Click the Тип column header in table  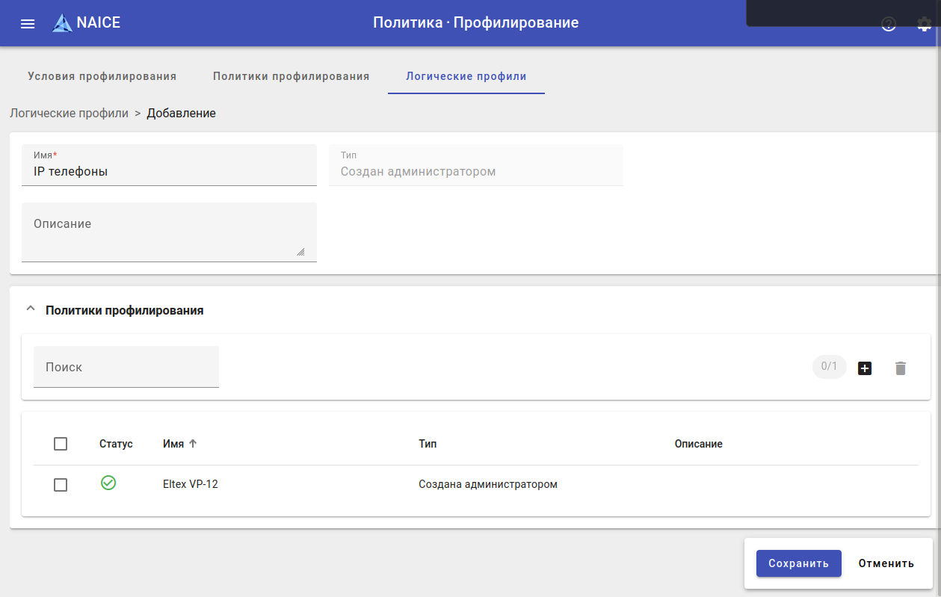pyautogui.click(x=428, y=444)
